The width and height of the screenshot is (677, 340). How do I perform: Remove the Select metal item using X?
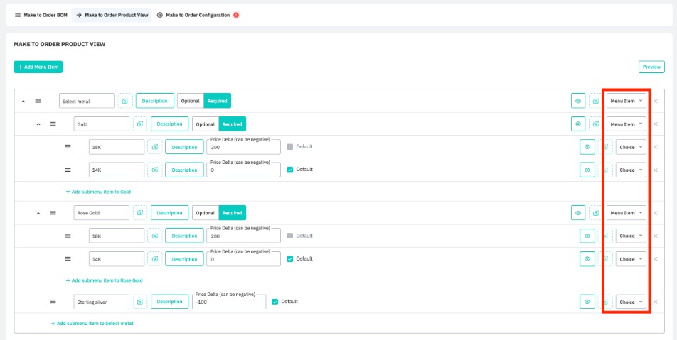pos(655,102)
